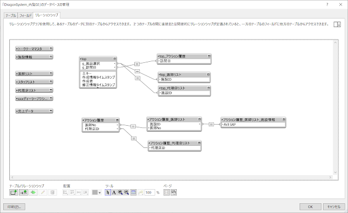Screen dimensions: 348x213
Task: Close the database management dialog
Action: point(341,4)
